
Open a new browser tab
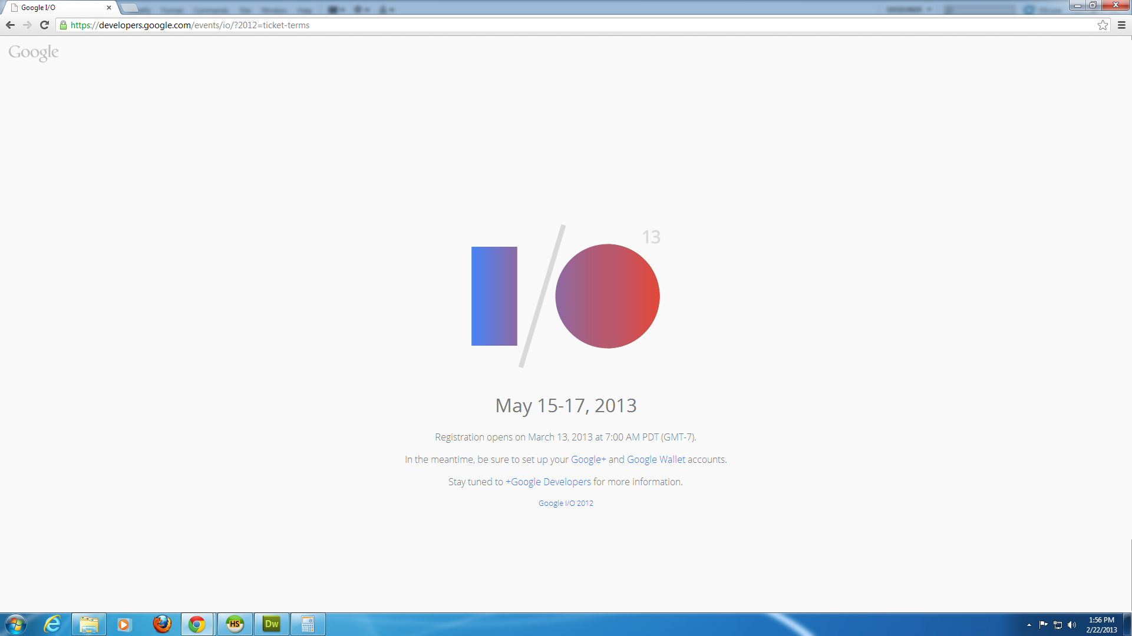point(130,8)
